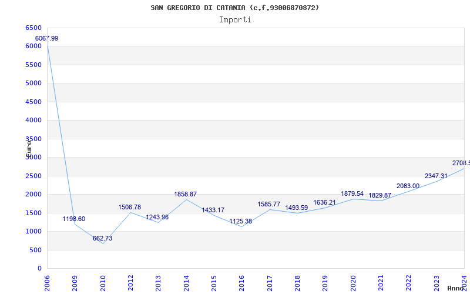Select the 2006 year on x-axis
Viewport: 470px width, 294px height.
coord(48,282)
